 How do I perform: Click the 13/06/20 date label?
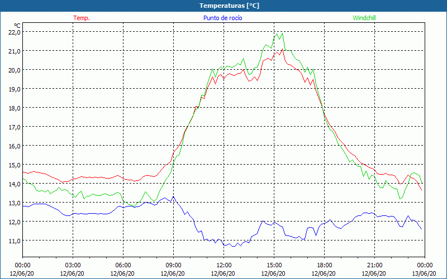click(424, 273)
